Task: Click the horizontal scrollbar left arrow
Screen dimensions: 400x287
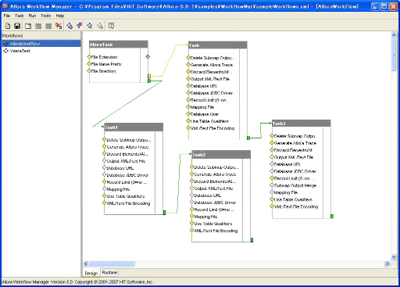Action: (x=86, y=264)
